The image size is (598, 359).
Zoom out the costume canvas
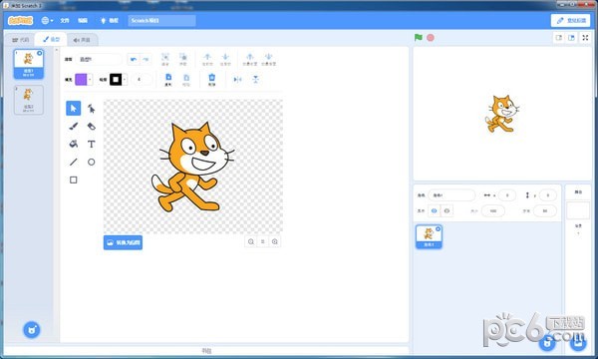[250, 241]
